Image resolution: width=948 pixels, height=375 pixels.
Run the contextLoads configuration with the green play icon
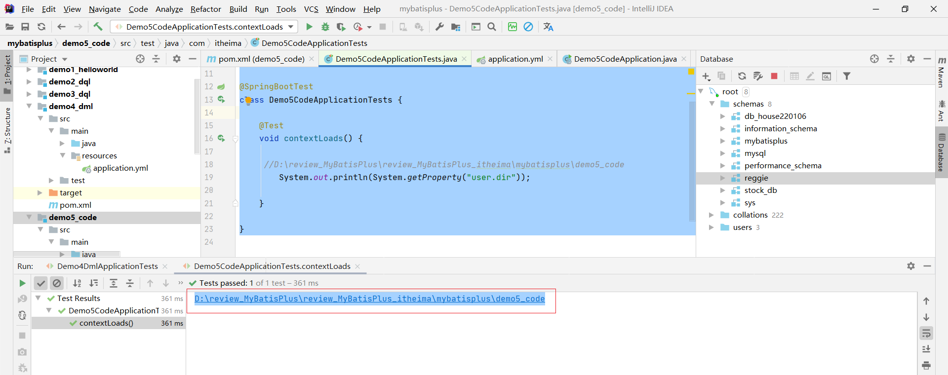point(309,27)
